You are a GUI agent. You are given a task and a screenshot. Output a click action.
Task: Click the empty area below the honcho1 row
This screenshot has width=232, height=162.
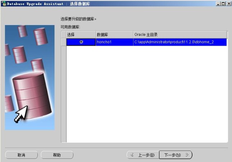[147, 93]
